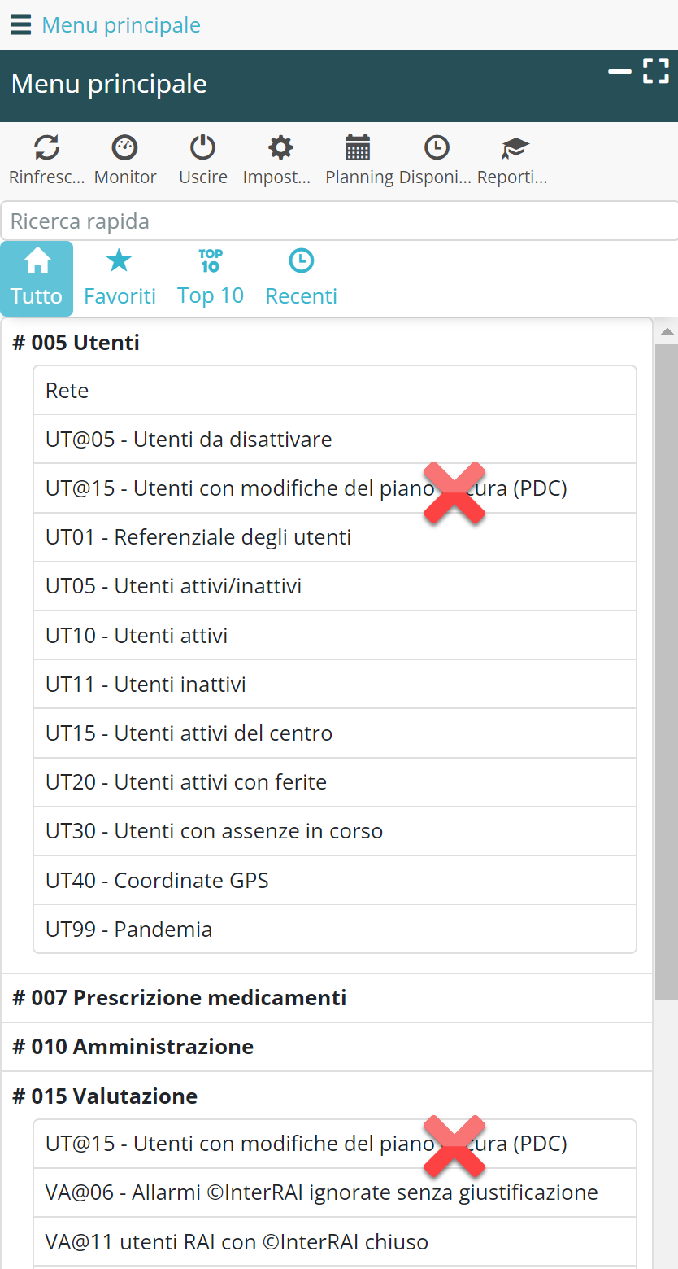This screenshot has width=678, height=1269.
Task: Expand # 007 Prescrizione medicamenti section
Action: (180, 998)
